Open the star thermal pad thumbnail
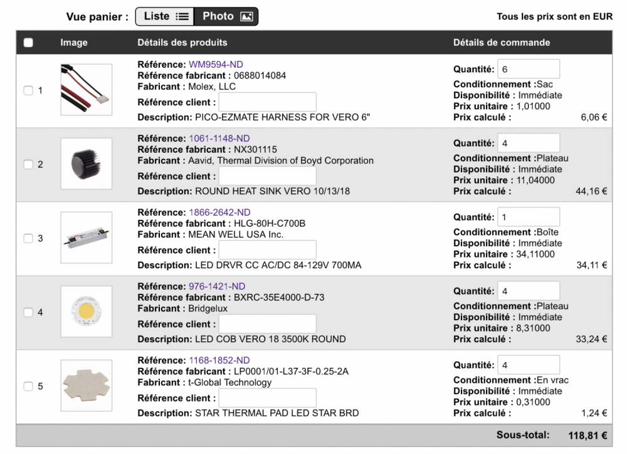Image resolution: width=627 pixels, height=454 pixels. coord(87,385)
